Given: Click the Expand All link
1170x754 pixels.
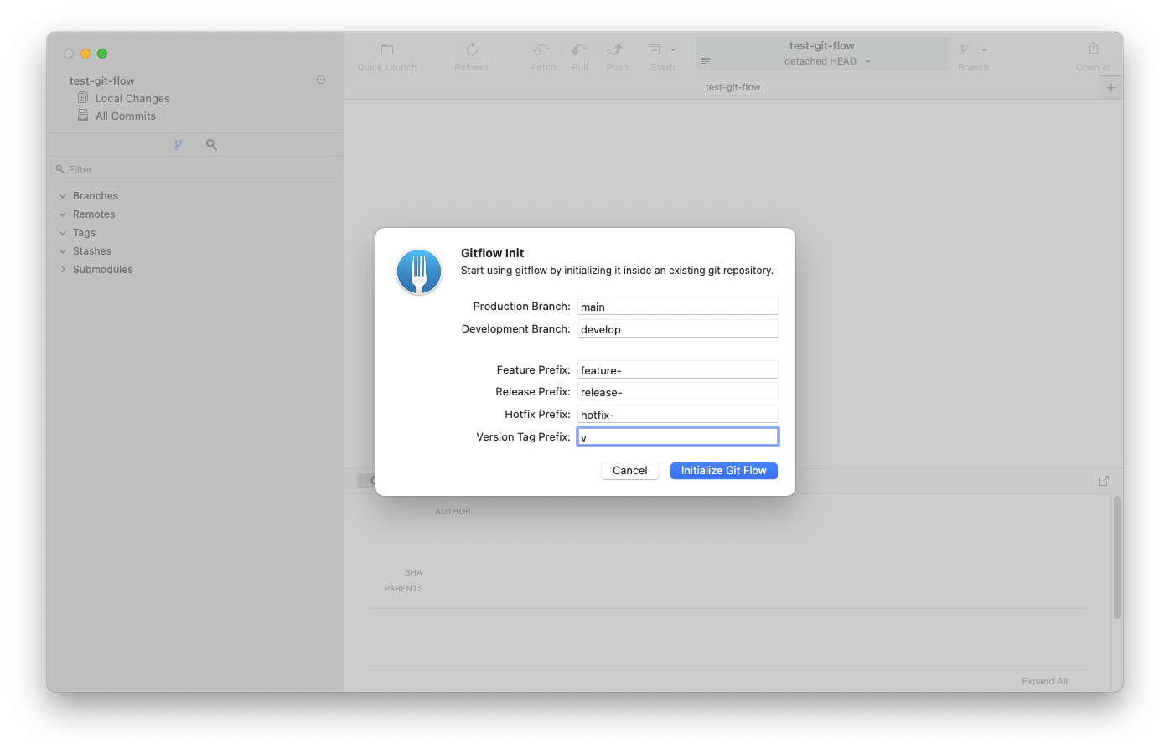Looking at the screenshot, I should tap(1044, 681).
